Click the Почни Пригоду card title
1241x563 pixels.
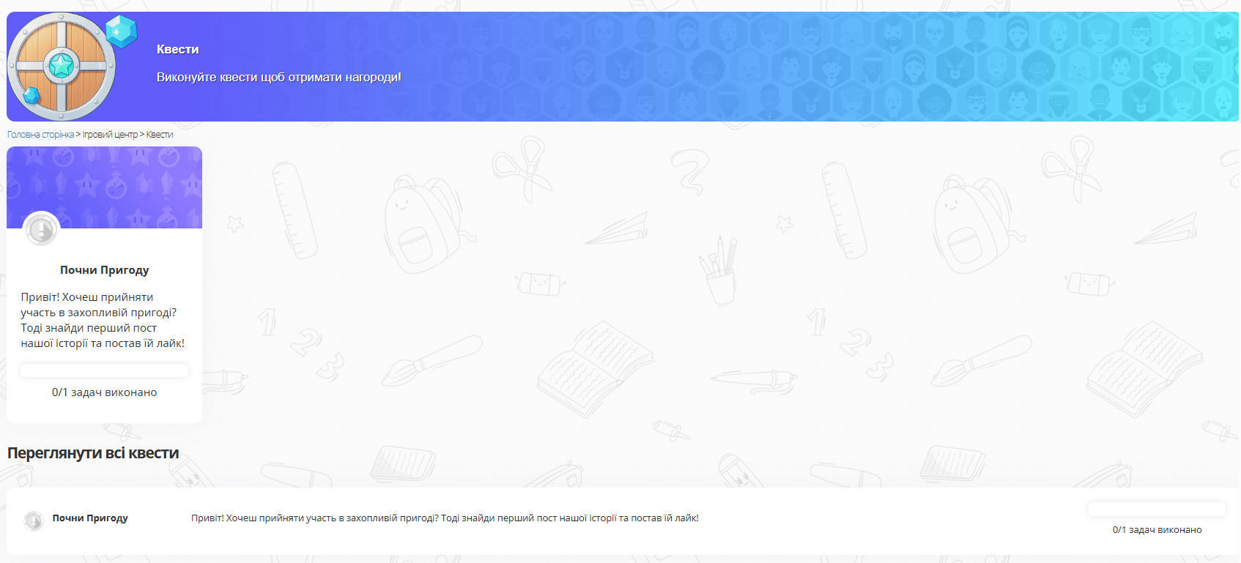click(104, 270)
